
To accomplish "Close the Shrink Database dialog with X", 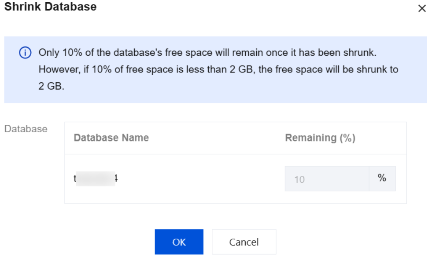I will [422, 9].
